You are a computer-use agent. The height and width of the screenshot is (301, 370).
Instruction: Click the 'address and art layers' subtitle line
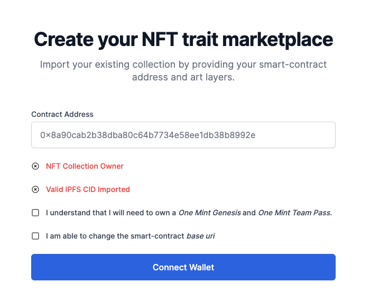pyautogui.click(x=183, y=77)
